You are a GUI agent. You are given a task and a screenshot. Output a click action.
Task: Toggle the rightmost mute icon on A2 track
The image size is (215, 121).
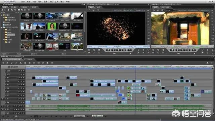coord(24,110)
